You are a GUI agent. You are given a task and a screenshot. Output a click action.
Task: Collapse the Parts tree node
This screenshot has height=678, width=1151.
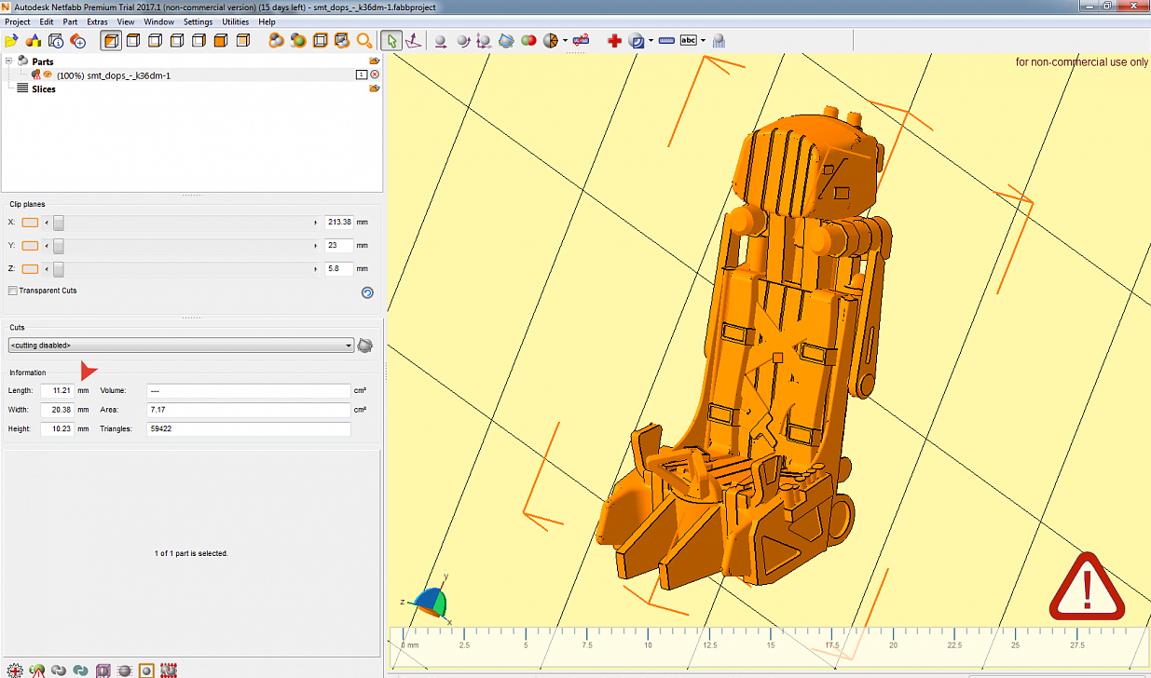(x=9, y=61)
